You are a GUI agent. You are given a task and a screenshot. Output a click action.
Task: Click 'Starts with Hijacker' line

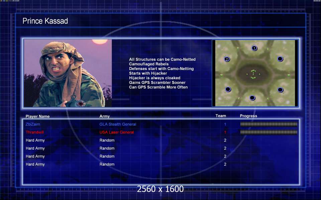tap(148, 73)
